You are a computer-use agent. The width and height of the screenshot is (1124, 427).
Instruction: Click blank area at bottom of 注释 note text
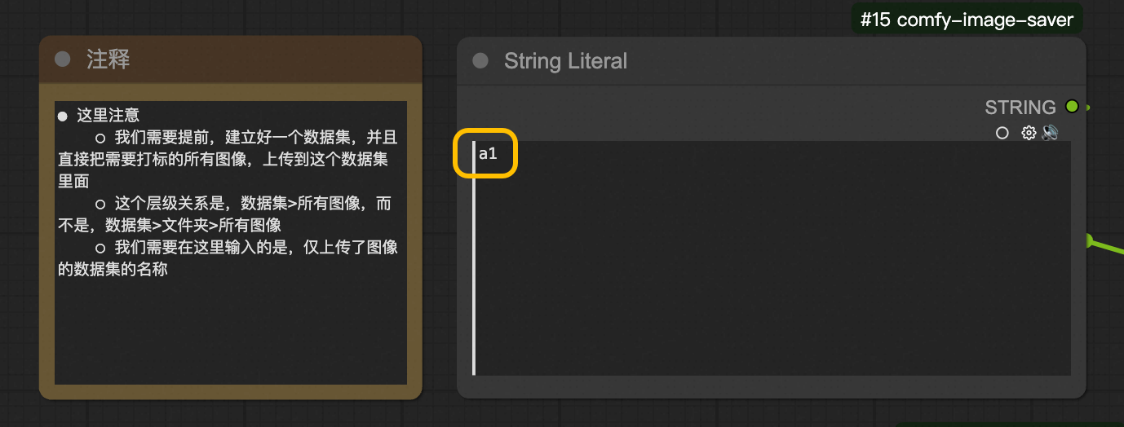coord(228,342)
